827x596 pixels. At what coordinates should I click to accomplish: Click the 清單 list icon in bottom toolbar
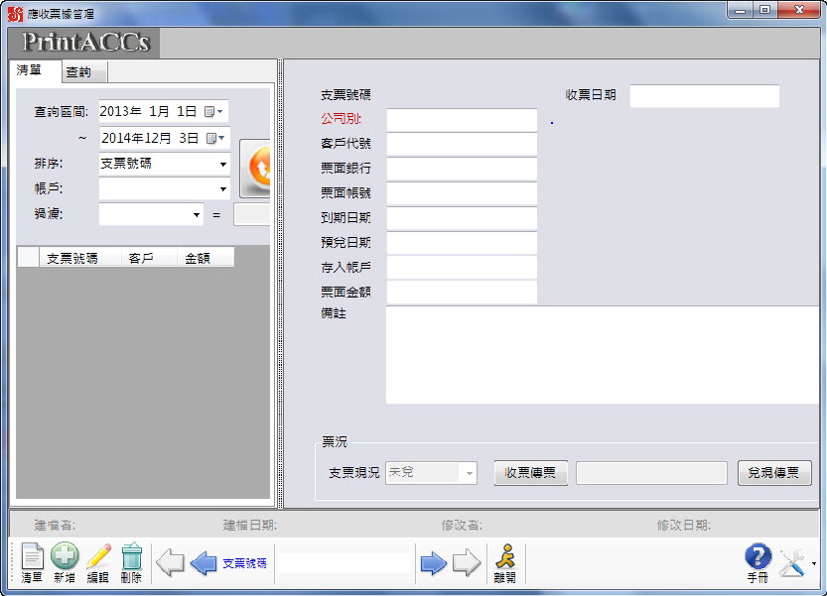coord(32,560)
